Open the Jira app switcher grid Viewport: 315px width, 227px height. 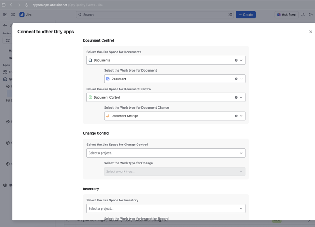13,15
